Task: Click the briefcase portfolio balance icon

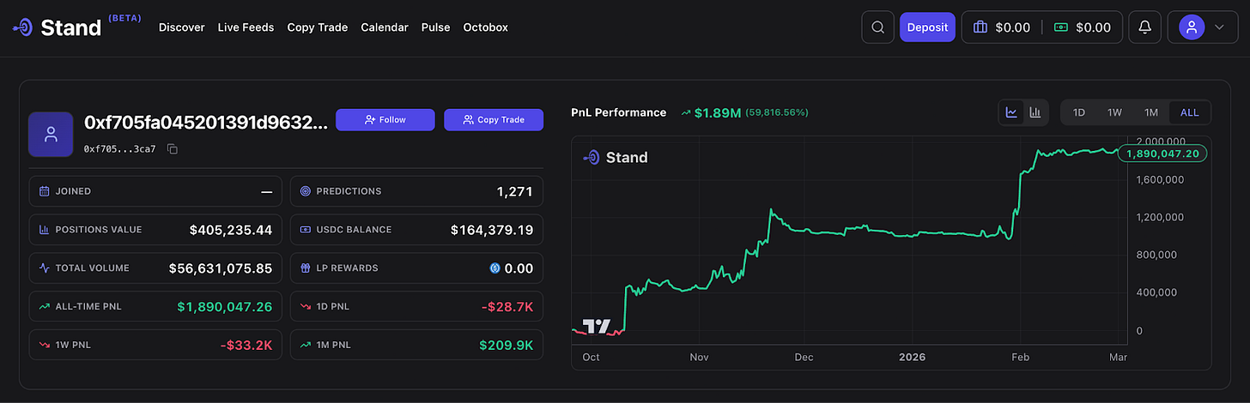Action: point(980,27)
